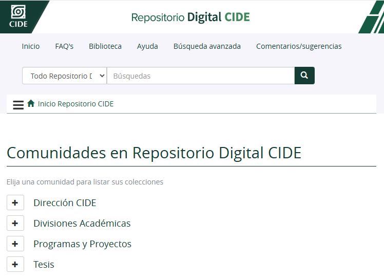Image resolution: width=384 pixels, height=277 pixels.
Task: Click the magnifier search button
Action: [304, 76]
